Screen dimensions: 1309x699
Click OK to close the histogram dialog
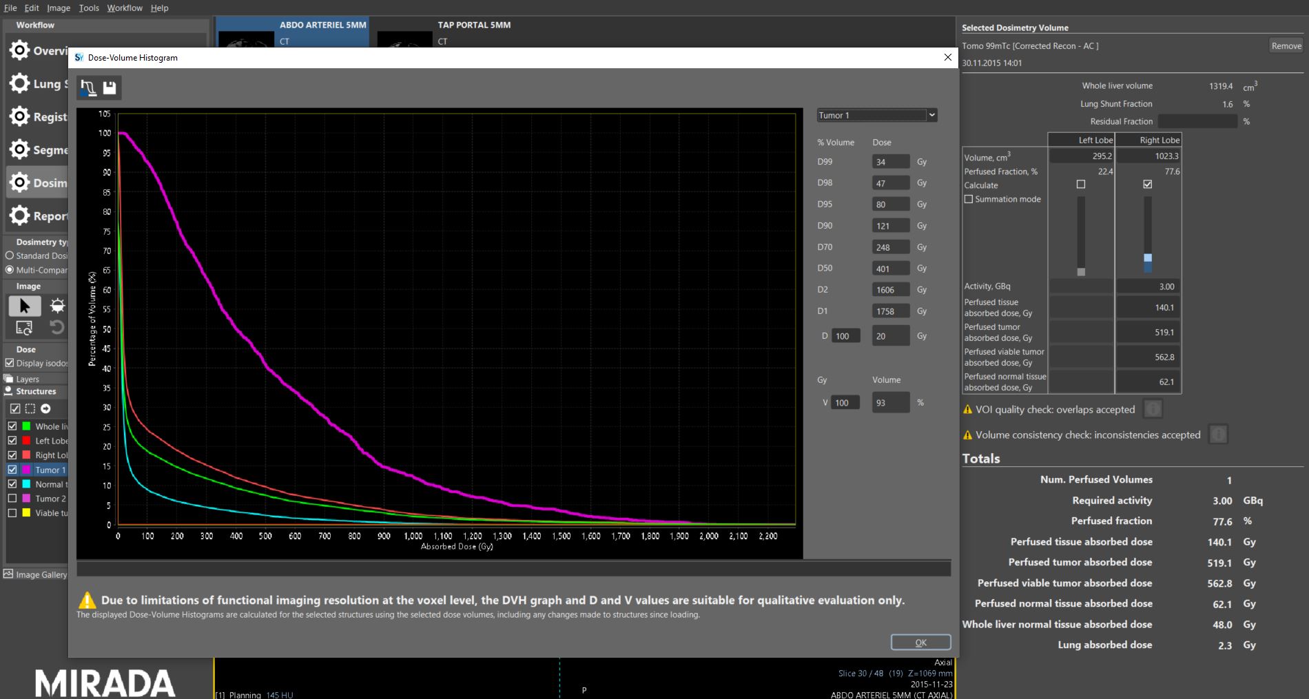click(920, 643)
